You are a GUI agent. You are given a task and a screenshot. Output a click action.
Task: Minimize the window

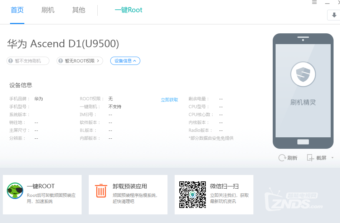327,4
